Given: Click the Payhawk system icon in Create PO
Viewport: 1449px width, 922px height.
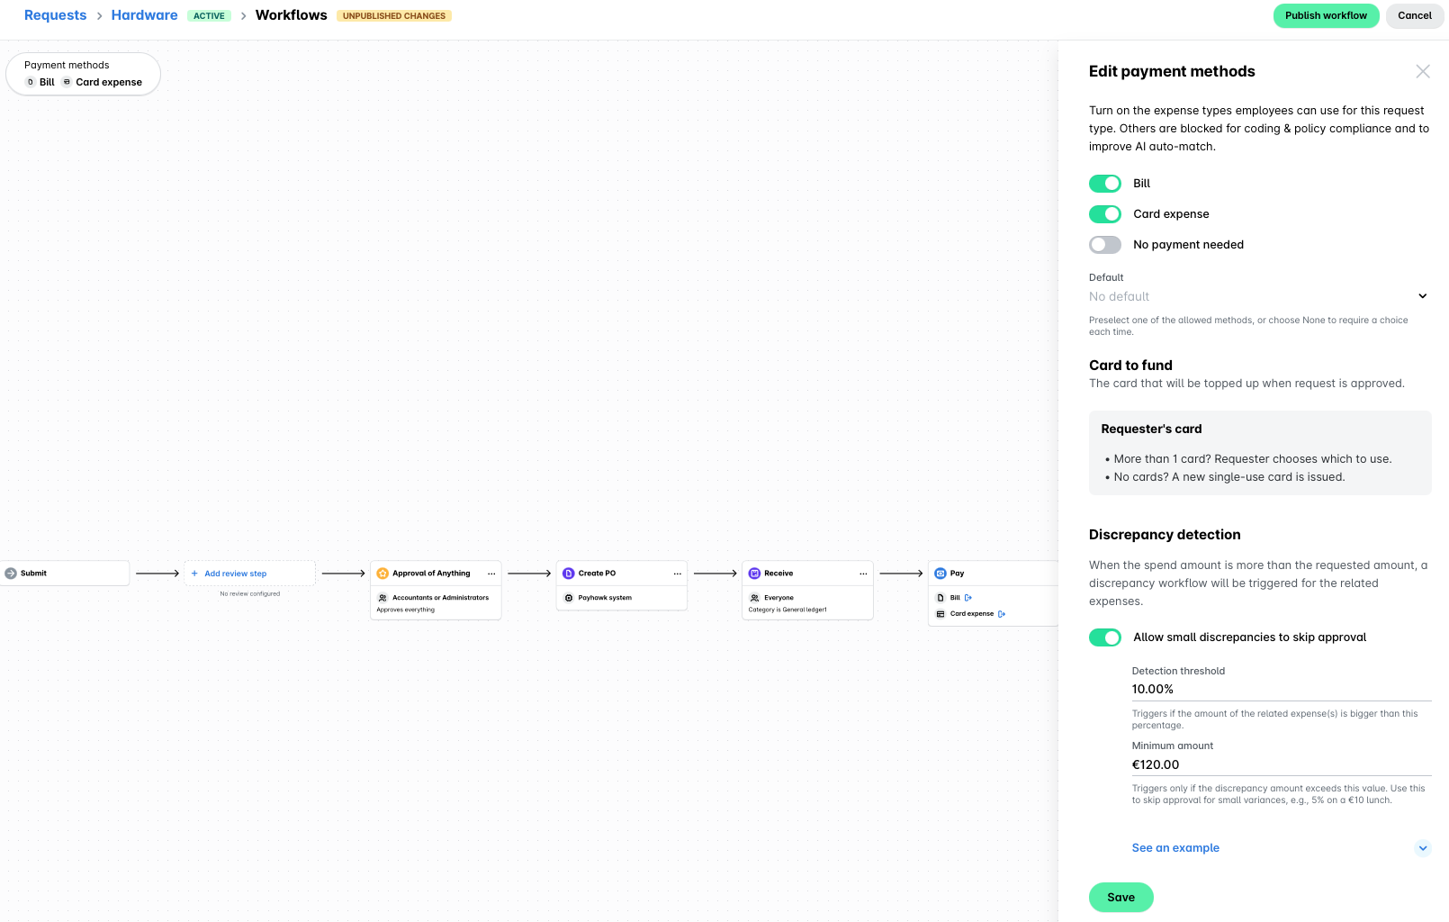Looking at the screenshot, I should [569, 597].
